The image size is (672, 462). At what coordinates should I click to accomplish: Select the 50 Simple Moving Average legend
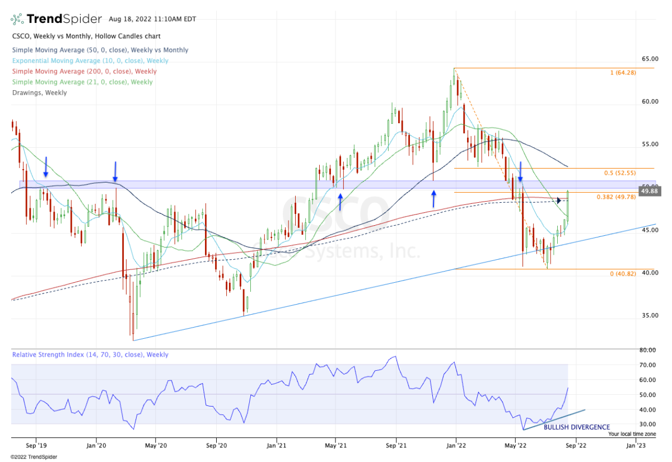coord(100,50)
